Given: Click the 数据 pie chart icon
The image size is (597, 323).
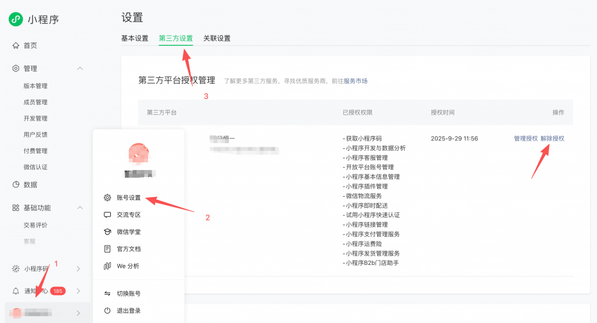Looking at the screenshot, I should click(16, 184).
